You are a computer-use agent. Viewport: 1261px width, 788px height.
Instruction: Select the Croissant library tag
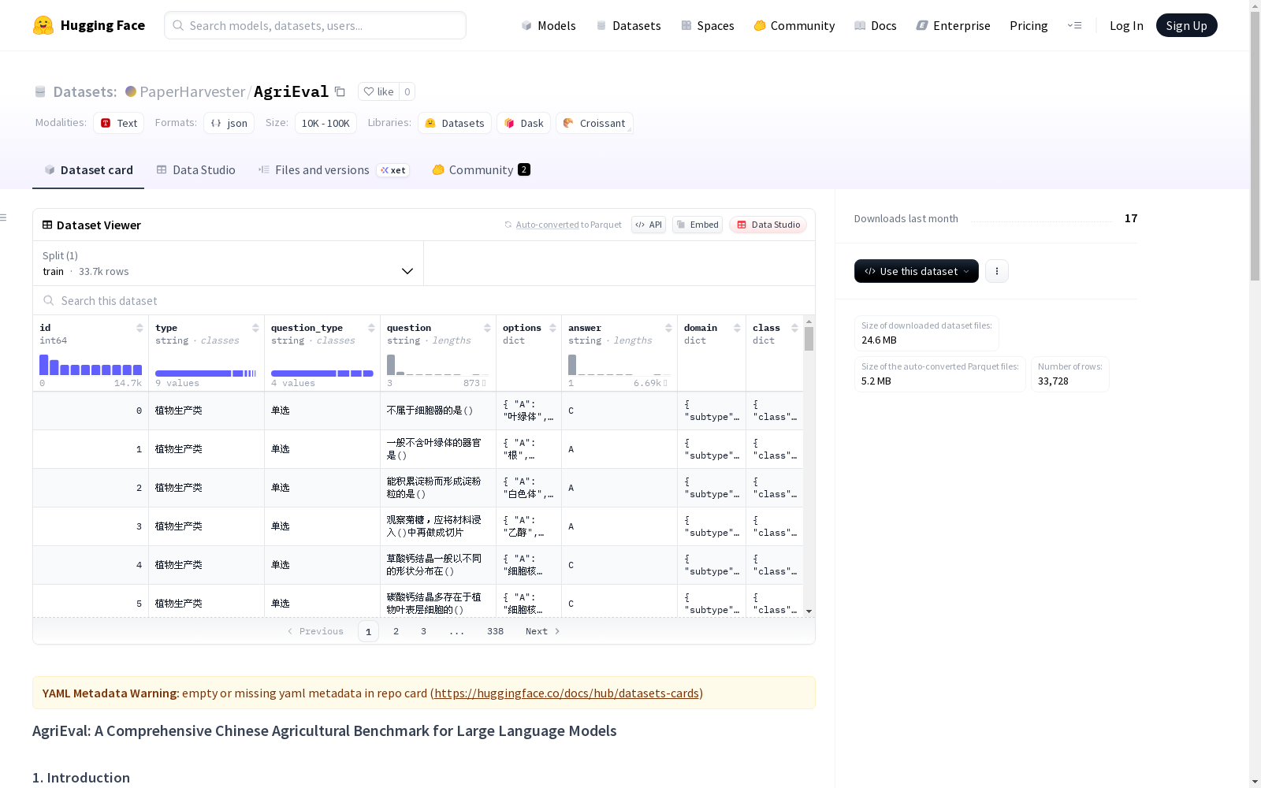pos(594,123)
